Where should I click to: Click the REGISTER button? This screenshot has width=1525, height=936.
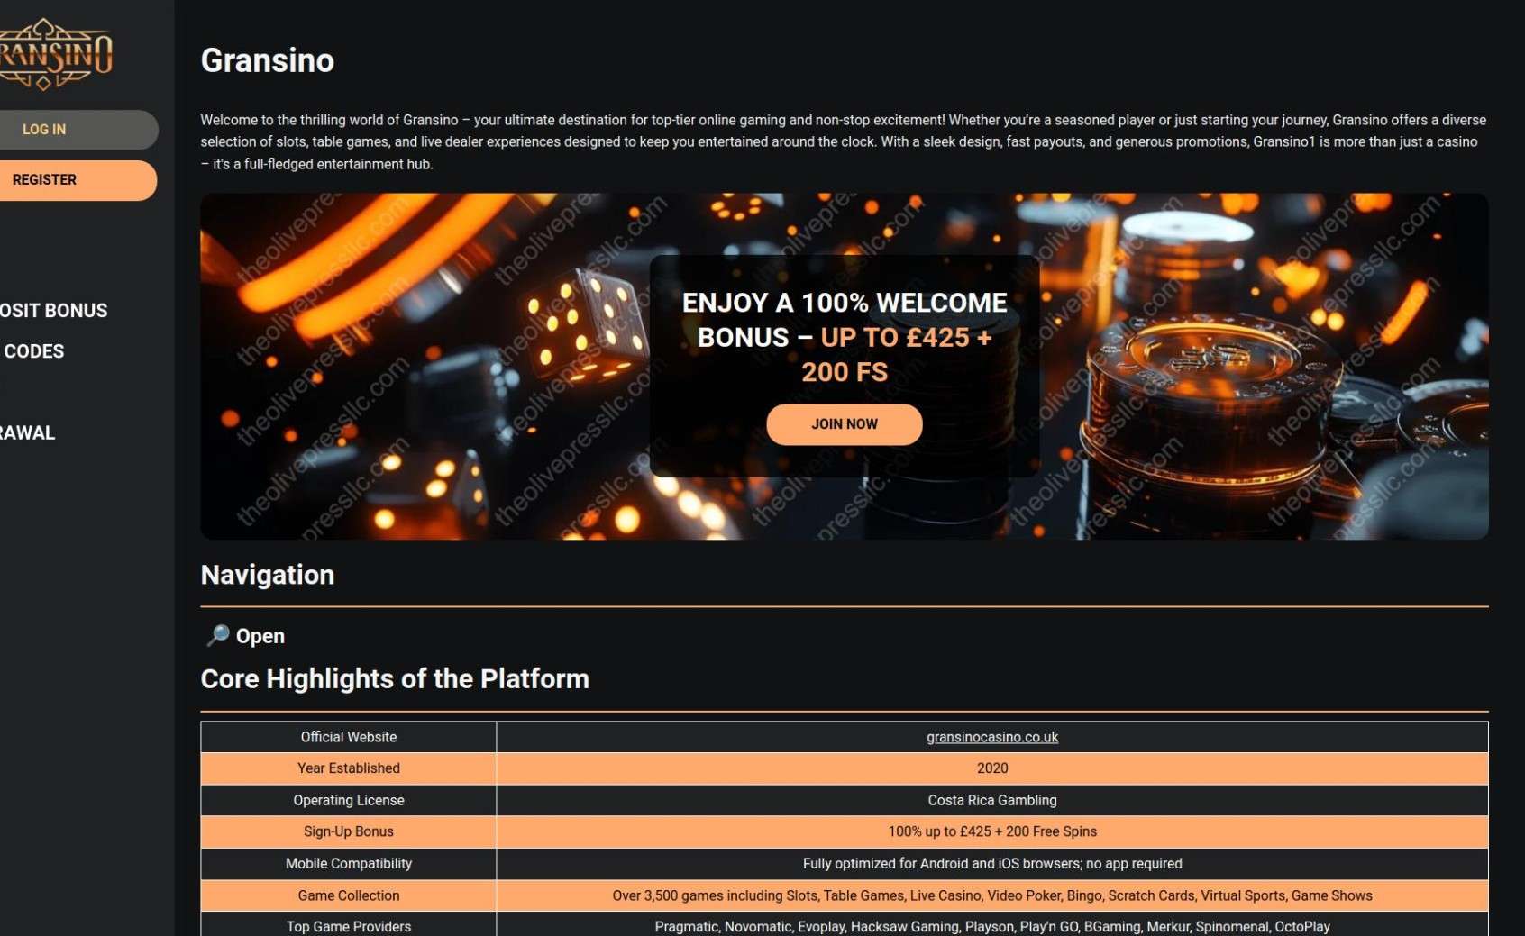pos(78,180)
